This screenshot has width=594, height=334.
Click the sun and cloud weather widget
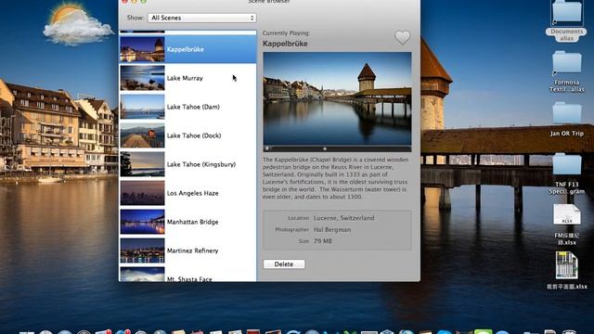coord(78,25)
